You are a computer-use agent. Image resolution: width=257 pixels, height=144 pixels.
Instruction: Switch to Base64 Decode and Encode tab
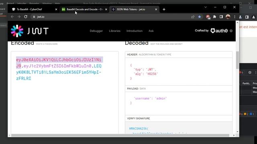click(84, 9)
